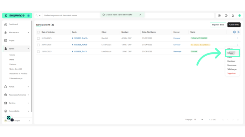This screenshot has height=137, width=245.
Task: Choose Supprimer in the quote menu
Action: click(x=231, y=73)
